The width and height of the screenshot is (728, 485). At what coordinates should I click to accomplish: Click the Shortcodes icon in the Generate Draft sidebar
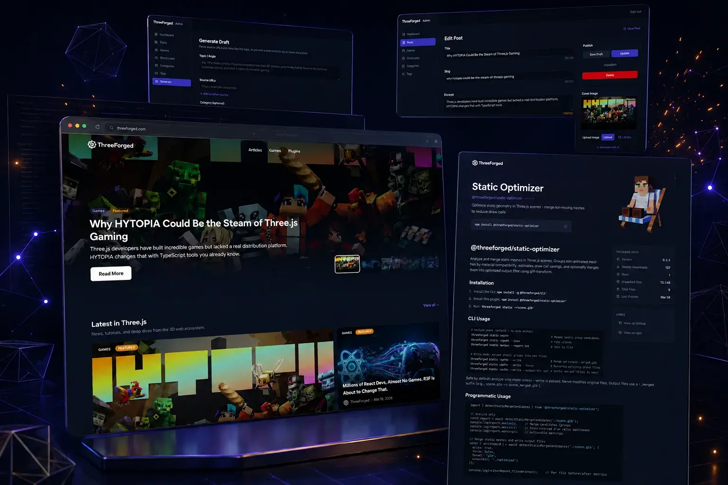coord(156,58)
